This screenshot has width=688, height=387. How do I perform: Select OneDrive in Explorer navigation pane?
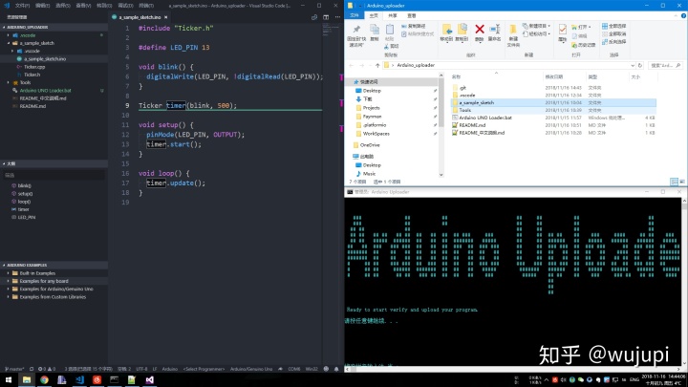tap(370, 145)
